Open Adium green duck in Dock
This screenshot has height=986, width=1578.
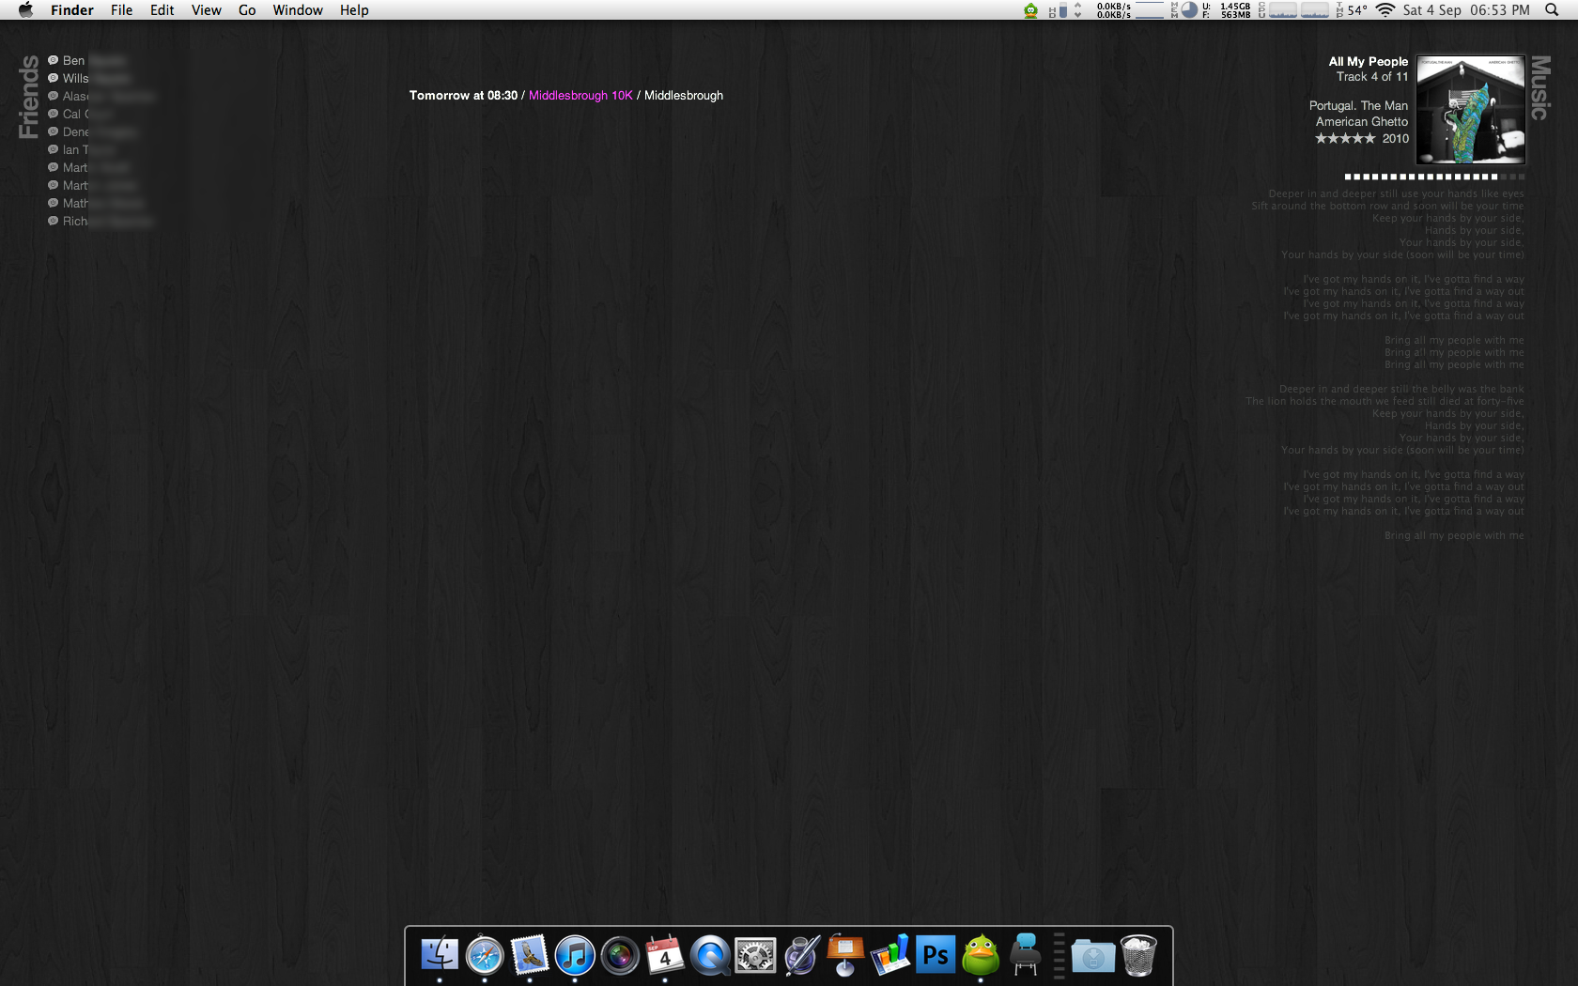[981, 956]
